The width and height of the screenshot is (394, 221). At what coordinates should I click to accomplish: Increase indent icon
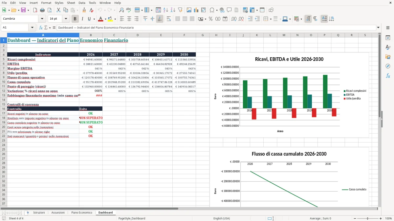click(x=250, y=19)
